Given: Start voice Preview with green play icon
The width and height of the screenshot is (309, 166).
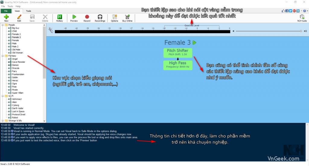Looking at the screenshot, I should tap(74, 18).
